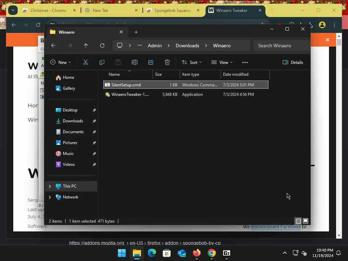Expand the Network tree node
Image resolution: width=348 pixels, height=261 pixels.
click(50, 197)
